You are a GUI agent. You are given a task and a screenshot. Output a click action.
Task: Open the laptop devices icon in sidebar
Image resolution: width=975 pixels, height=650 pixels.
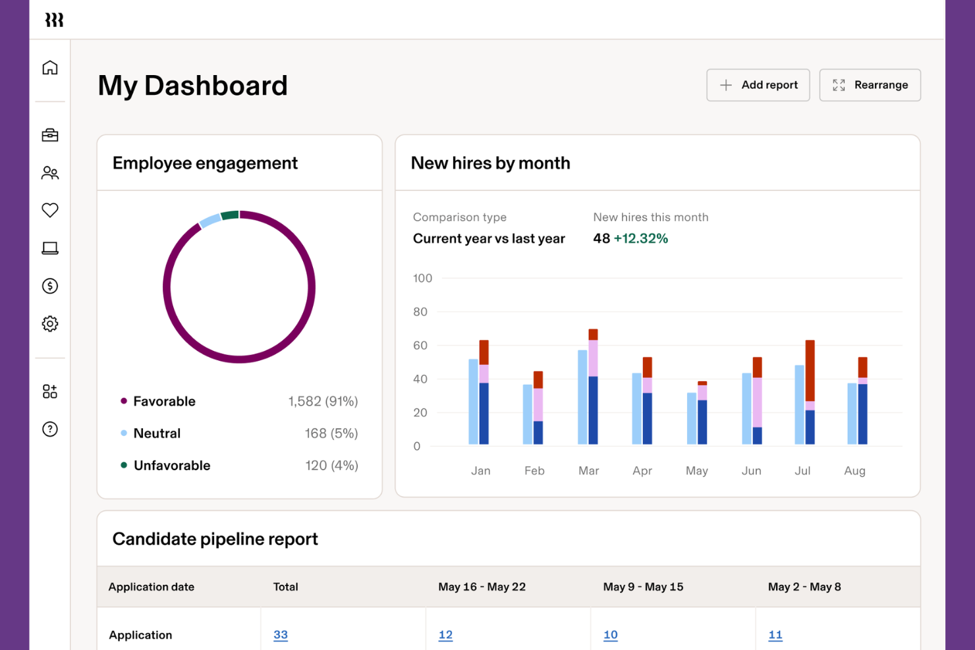[50, 248]
